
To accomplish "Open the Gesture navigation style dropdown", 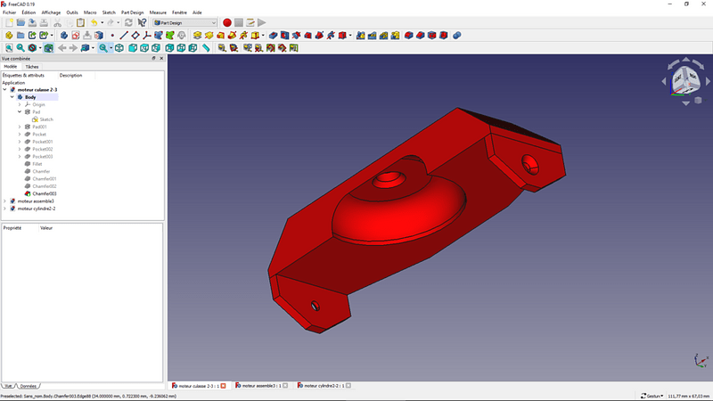I will (x=652, y=396).
